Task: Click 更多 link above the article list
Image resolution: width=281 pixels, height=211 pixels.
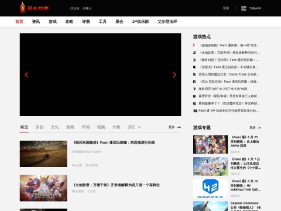Action: pos(174,127)
